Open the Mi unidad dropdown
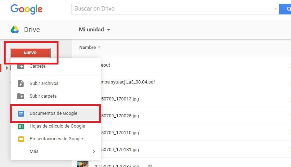This screenshot has height=167, width=291. (94, 30)
